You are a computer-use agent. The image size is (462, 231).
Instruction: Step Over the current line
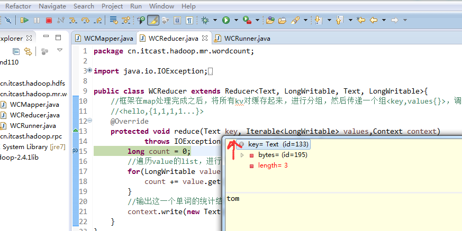point(85,20)
